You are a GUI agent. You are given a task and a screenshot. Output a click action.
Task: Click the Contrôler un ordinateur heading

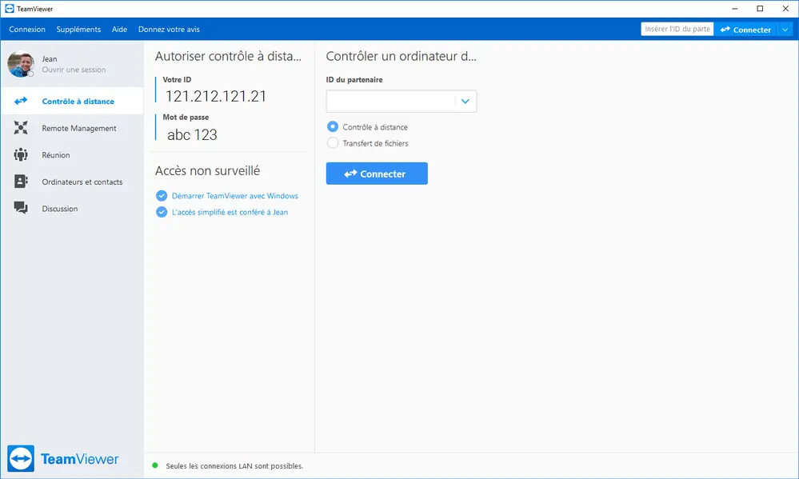coord(401,56)
